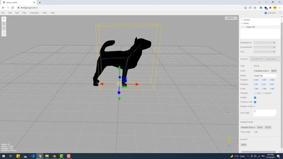Viewport: 283px width, 159px height.
Task: Click the Y axis on the view helper gizmo
Action: pyautogui.click(x=229, y=140)
